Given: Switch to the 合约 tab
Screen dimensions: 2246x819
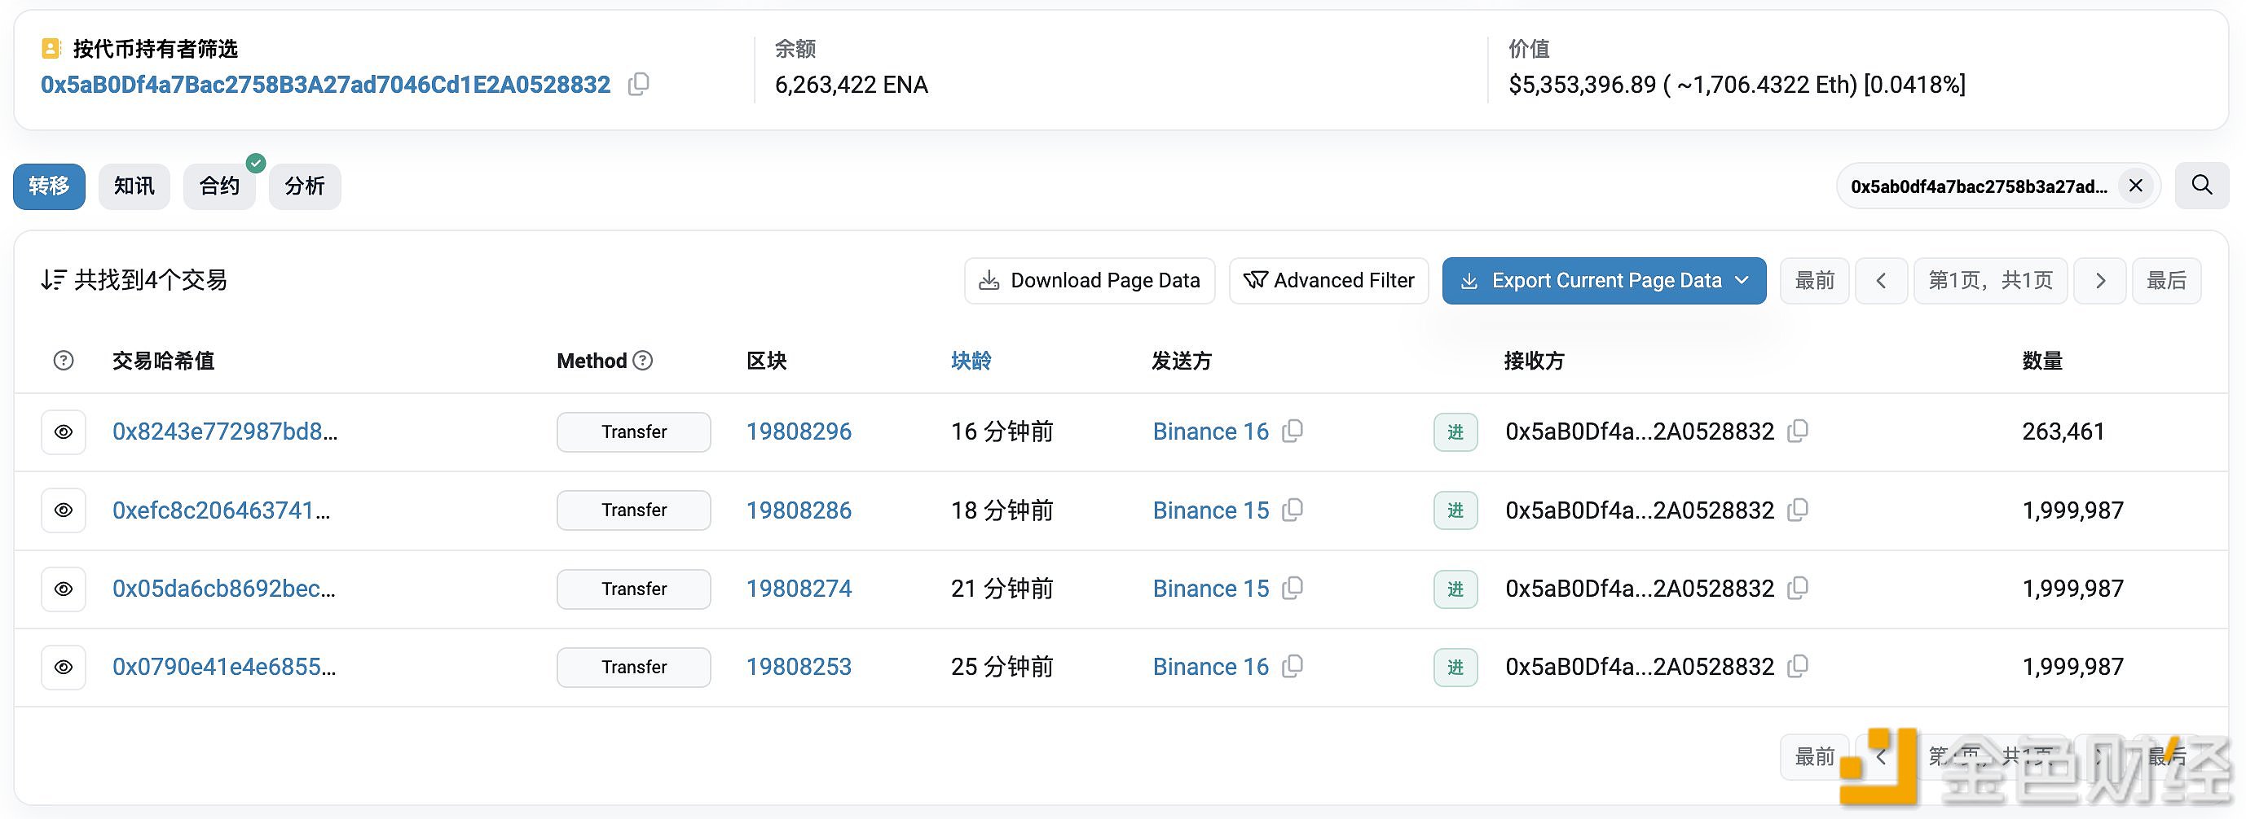Looking at the screenshot, I should coord(219,186).
